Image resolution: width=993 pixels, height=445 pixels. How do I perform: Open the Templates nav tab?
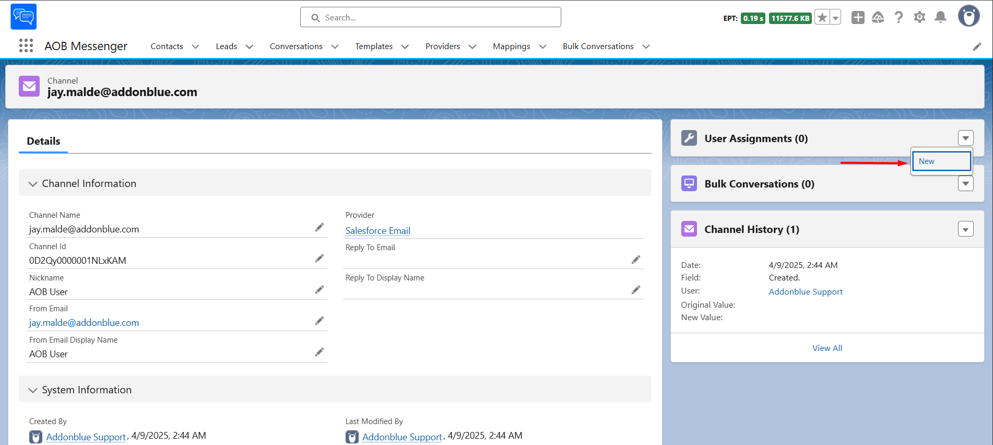374,46
